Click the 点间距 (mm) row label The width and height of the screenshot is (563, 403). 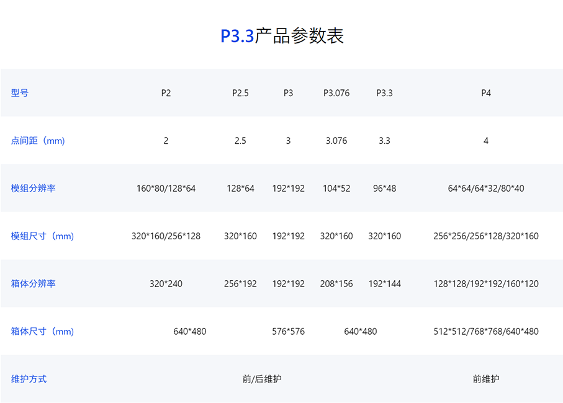(38, 141)
